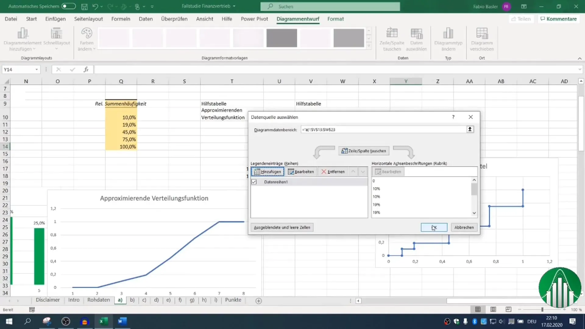Switch to Power Pivot ribbon tab

pos(254,19)
